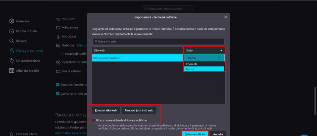Sort by the Stato column header
This screenshot has width=317, height=136.
[x=204, y=51]
